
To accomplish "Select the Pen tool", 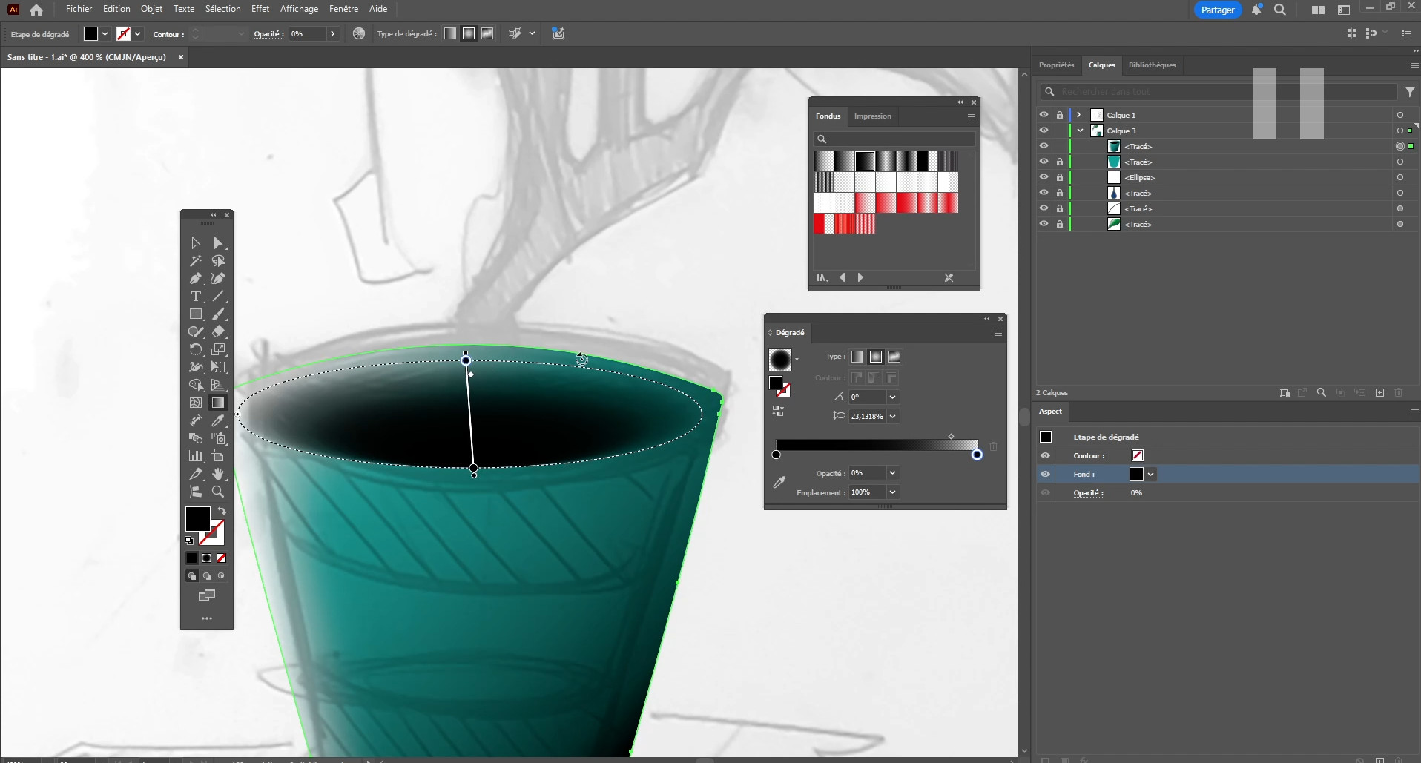I will click(x=196, y=279).
